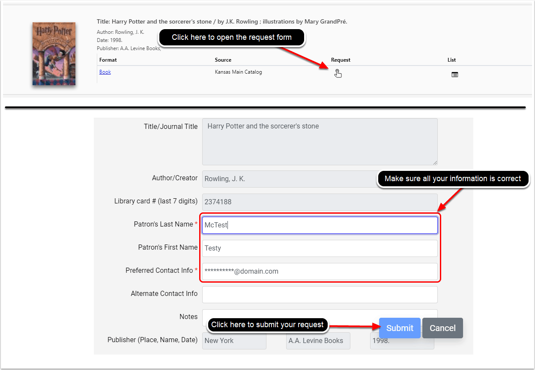Click the Patron's Last Name field
The image size is (535, 370).
point(320,225)
